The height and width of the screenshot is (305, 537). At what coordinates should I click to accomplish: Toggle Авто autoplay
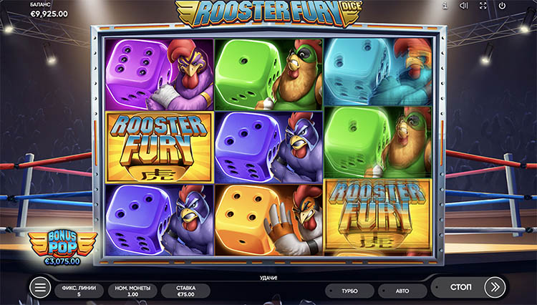(x=402, y=291)
